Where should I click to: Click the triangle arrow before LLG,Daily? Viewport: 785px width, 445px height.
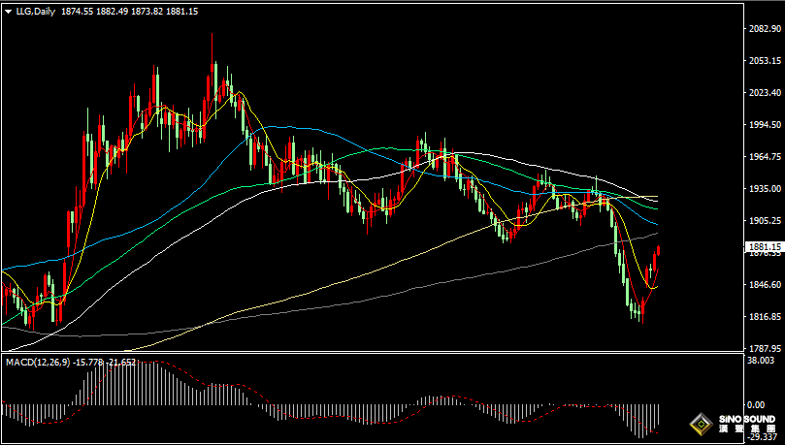point(8,11)
